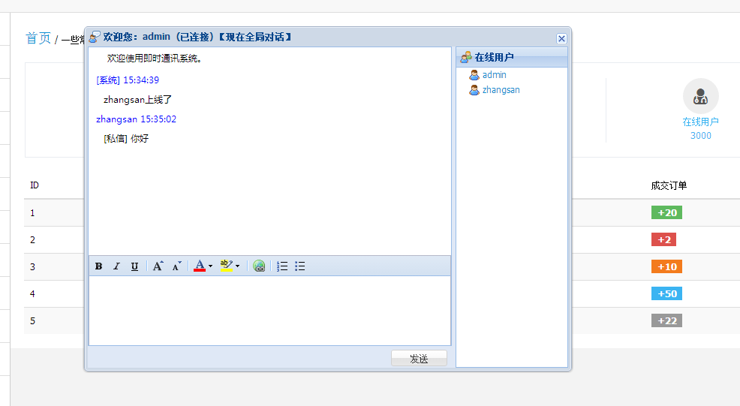
Task: Close the chat dialog window
Action: pyautogui.click(x=561, y=39)
